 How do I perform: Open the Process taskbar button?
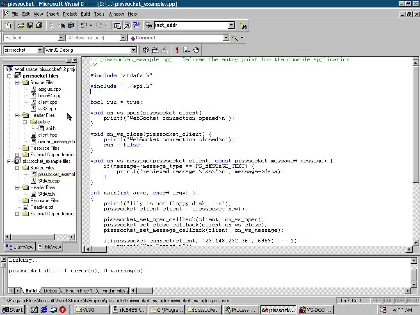click(241, 310)
